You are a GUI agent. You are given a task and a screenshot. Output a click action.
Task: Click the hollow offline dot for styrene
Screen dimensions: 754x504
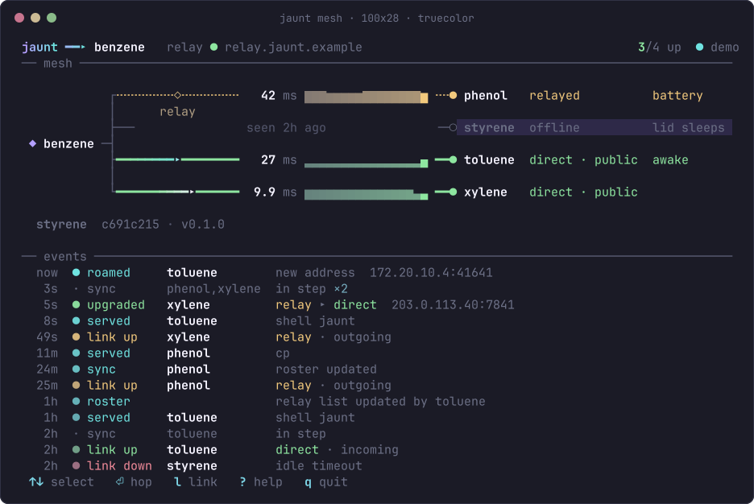453,127
